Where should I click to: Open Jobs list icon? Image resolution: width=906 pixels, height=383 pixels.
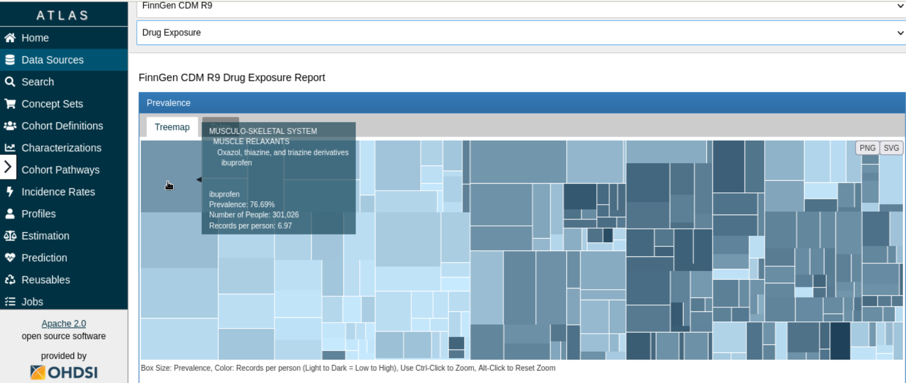coord(9,302)
